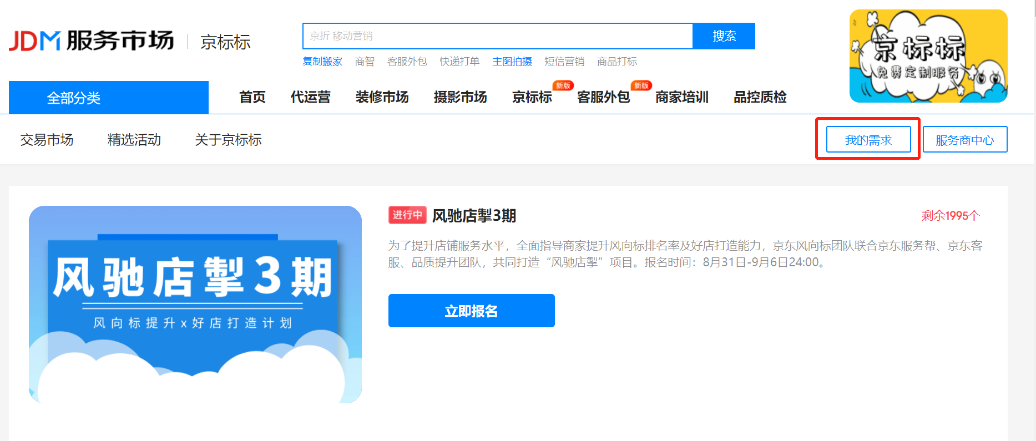The image size is (1036, 441).
Task: Open the 商品打标 keyword link
Action: (x=617, y=62)
